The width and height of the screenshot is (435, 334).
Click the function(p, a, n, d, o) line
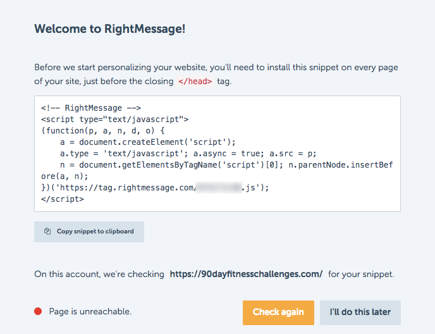tap(102, 130)
